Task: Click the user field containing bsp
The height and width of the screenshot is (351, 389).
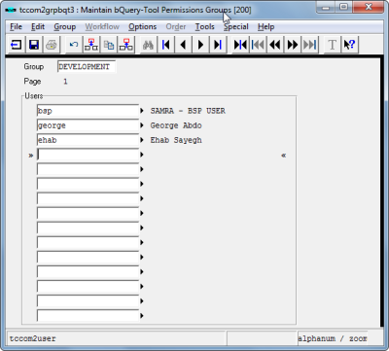Action: click(x=88, y=111)
